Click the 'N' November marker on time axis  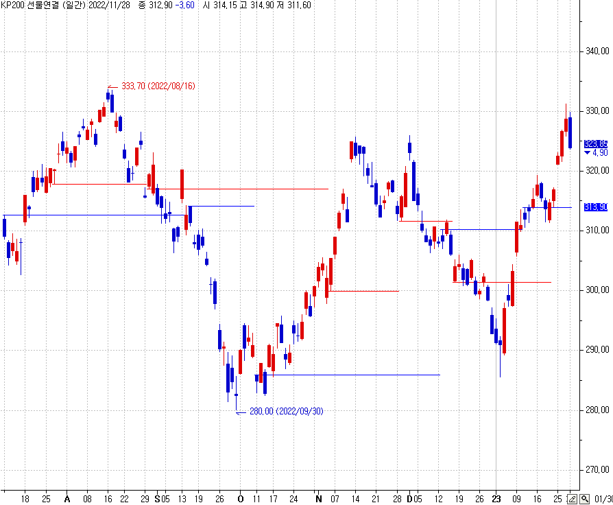tap(318, 499)
